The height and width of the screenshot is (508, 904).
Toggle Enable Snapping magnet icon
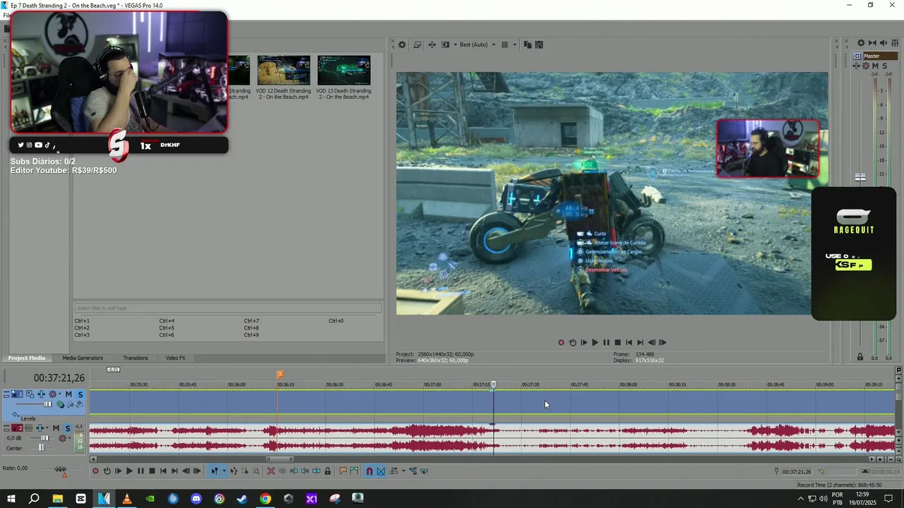[369, 471]
